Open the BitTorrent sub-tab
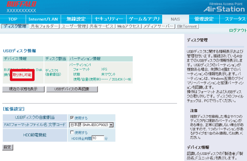The image size is (247, 161). [187, 26]
